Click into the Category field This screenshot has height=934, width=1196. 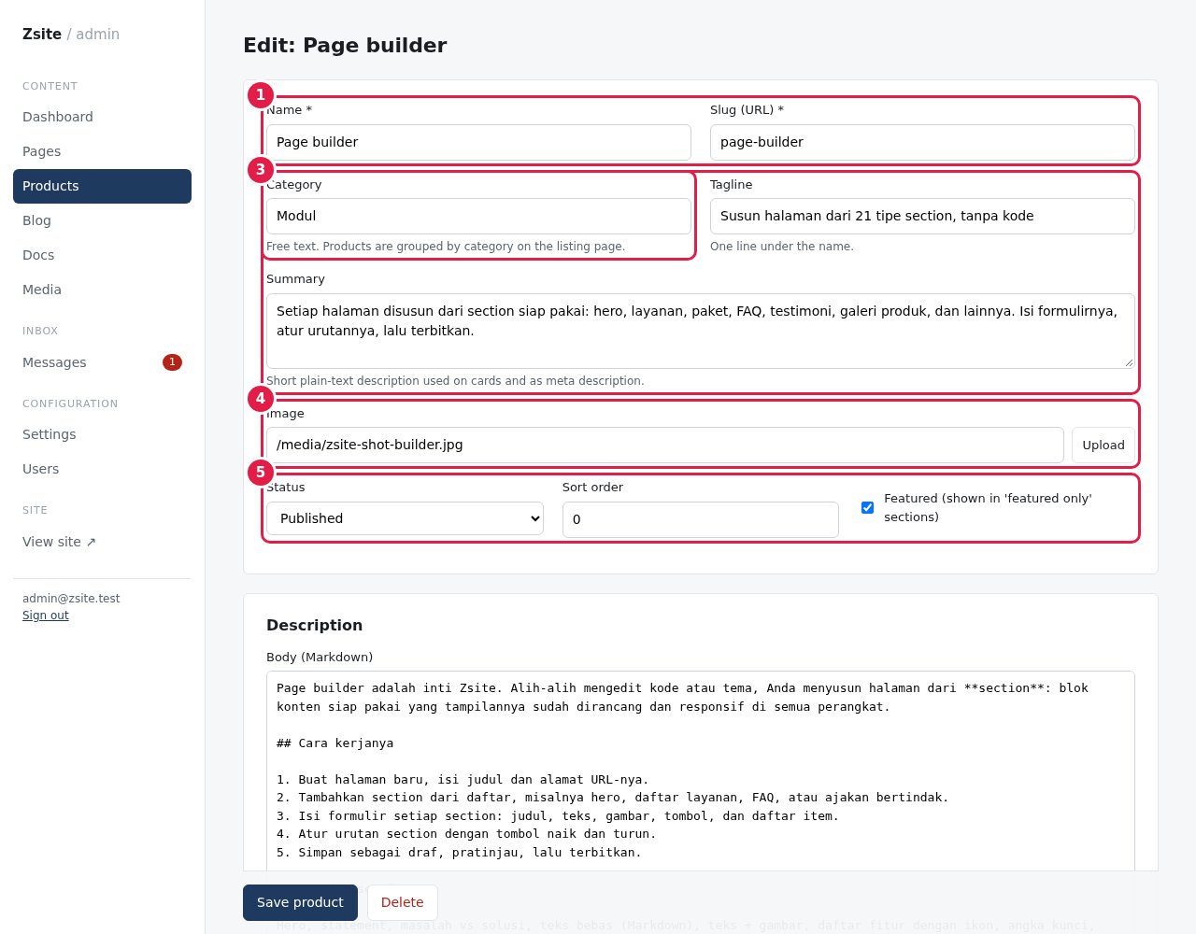[478, 216]
